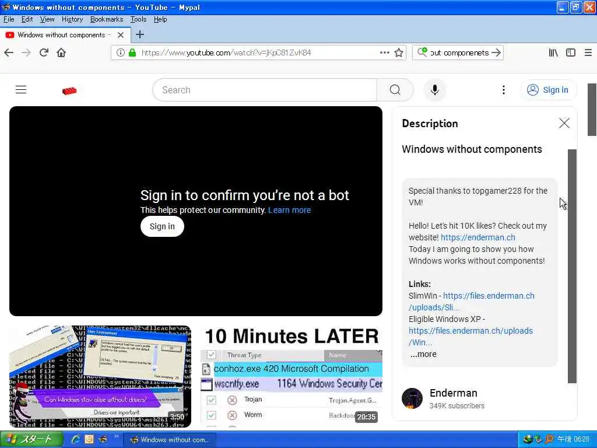Screen dimensions: 597x448
Task: Open a new browser tab
Action: pos(140,34)
